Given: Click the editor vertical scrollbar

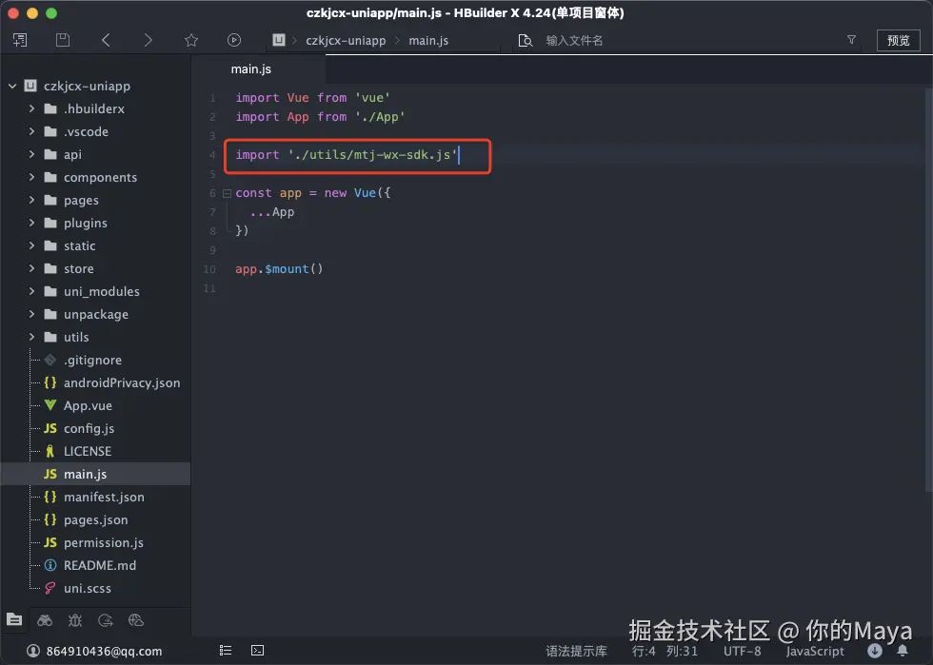Looking at the screenshot, I should (x=928, y=288).
